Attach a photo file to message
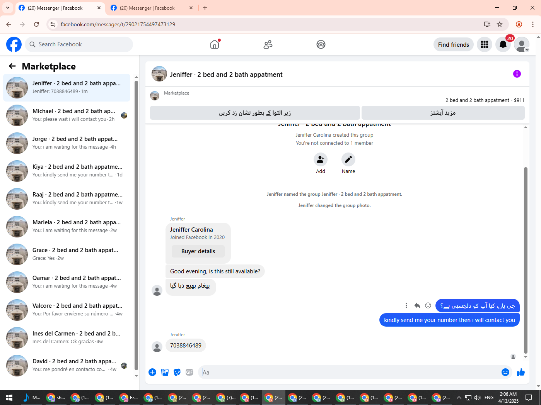The width and height of the screenshot is (541, 405). 165,372
